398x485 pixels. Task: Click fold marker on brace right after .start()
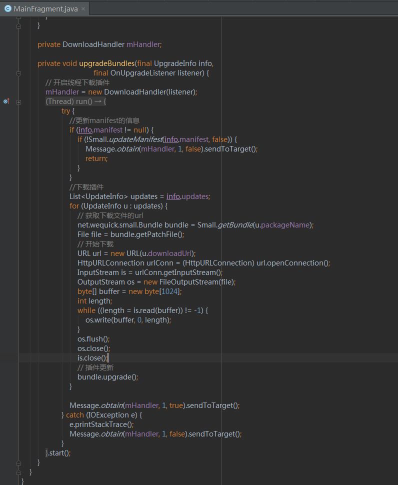coord(19,462)
